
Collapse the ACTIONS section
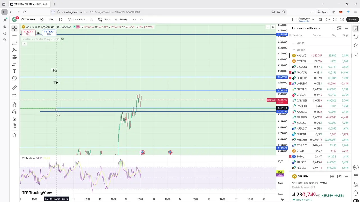294,50
